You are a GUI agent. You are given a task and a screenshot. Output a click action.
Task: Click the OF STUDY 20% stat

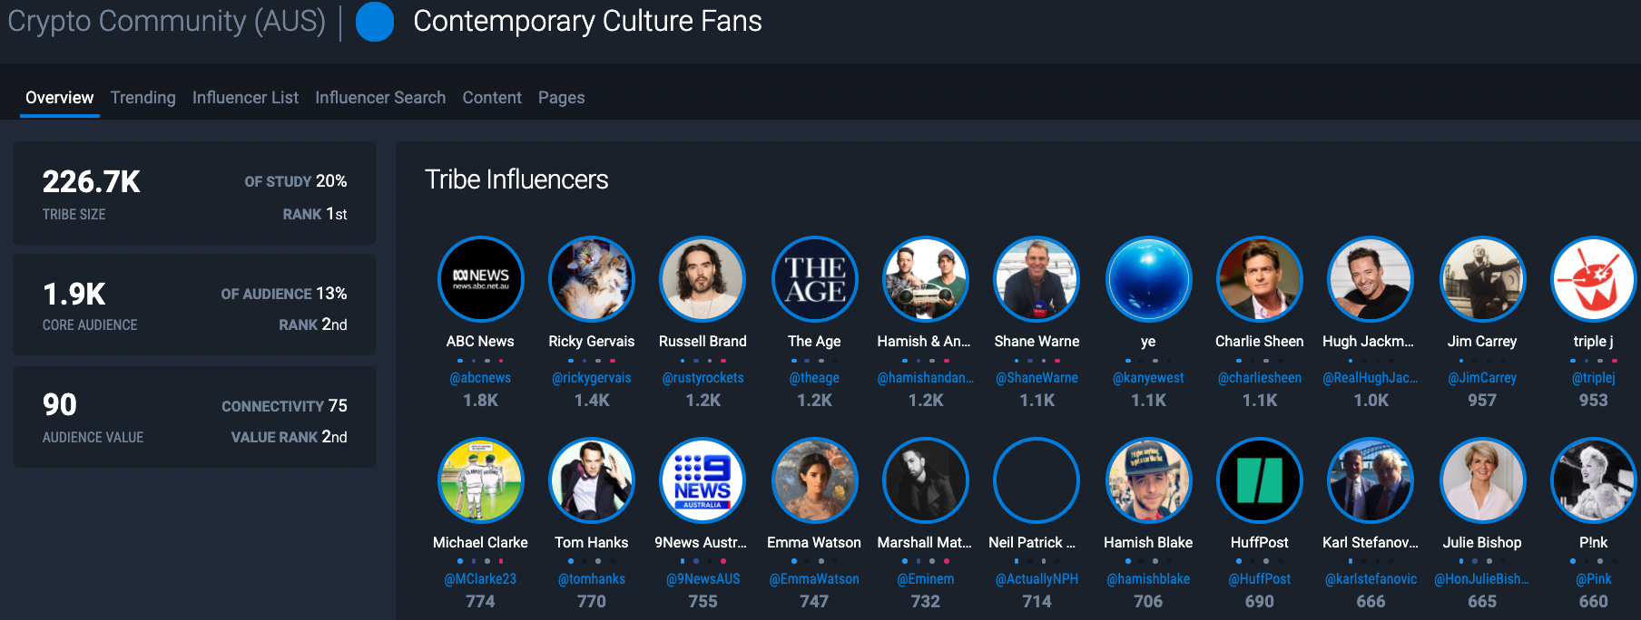coord(296,181)
